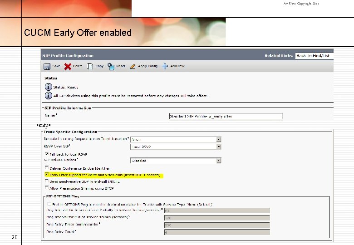Viewport: 354px width, 245px height.
Task: Click the Delete toolbar label
Action: 78,66
